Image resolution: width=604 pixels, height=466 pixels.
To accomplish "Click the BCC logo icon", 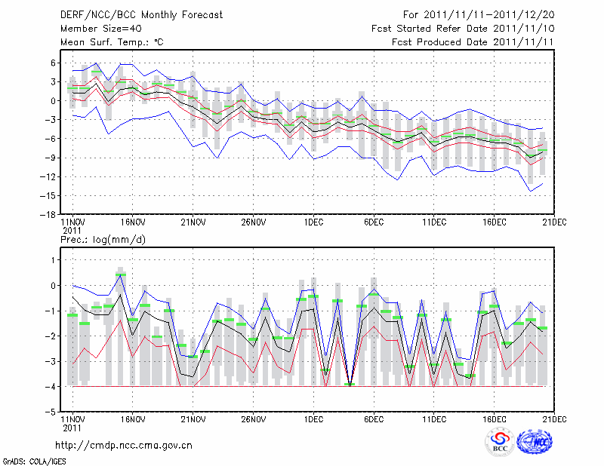I will [x=499, y=442].
